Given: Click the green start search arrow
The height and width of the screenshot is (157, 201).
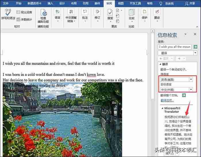Looking at the screenshot, I should (195, 47).
